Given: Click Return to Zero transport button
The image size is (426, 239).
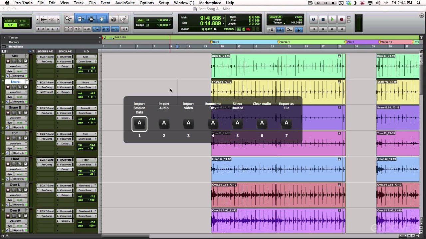Looking at the screenshot, I should point(314,29).
